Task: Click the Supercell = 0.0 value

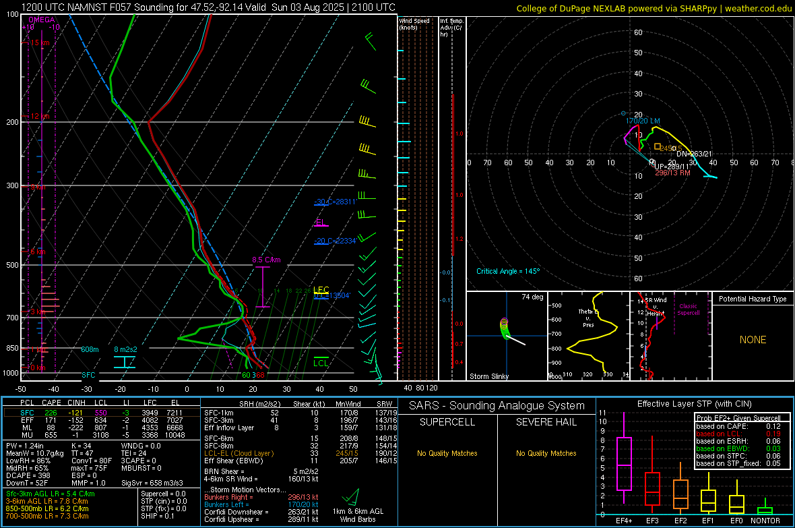Action: pyautogui.click(x=163, y=494)
